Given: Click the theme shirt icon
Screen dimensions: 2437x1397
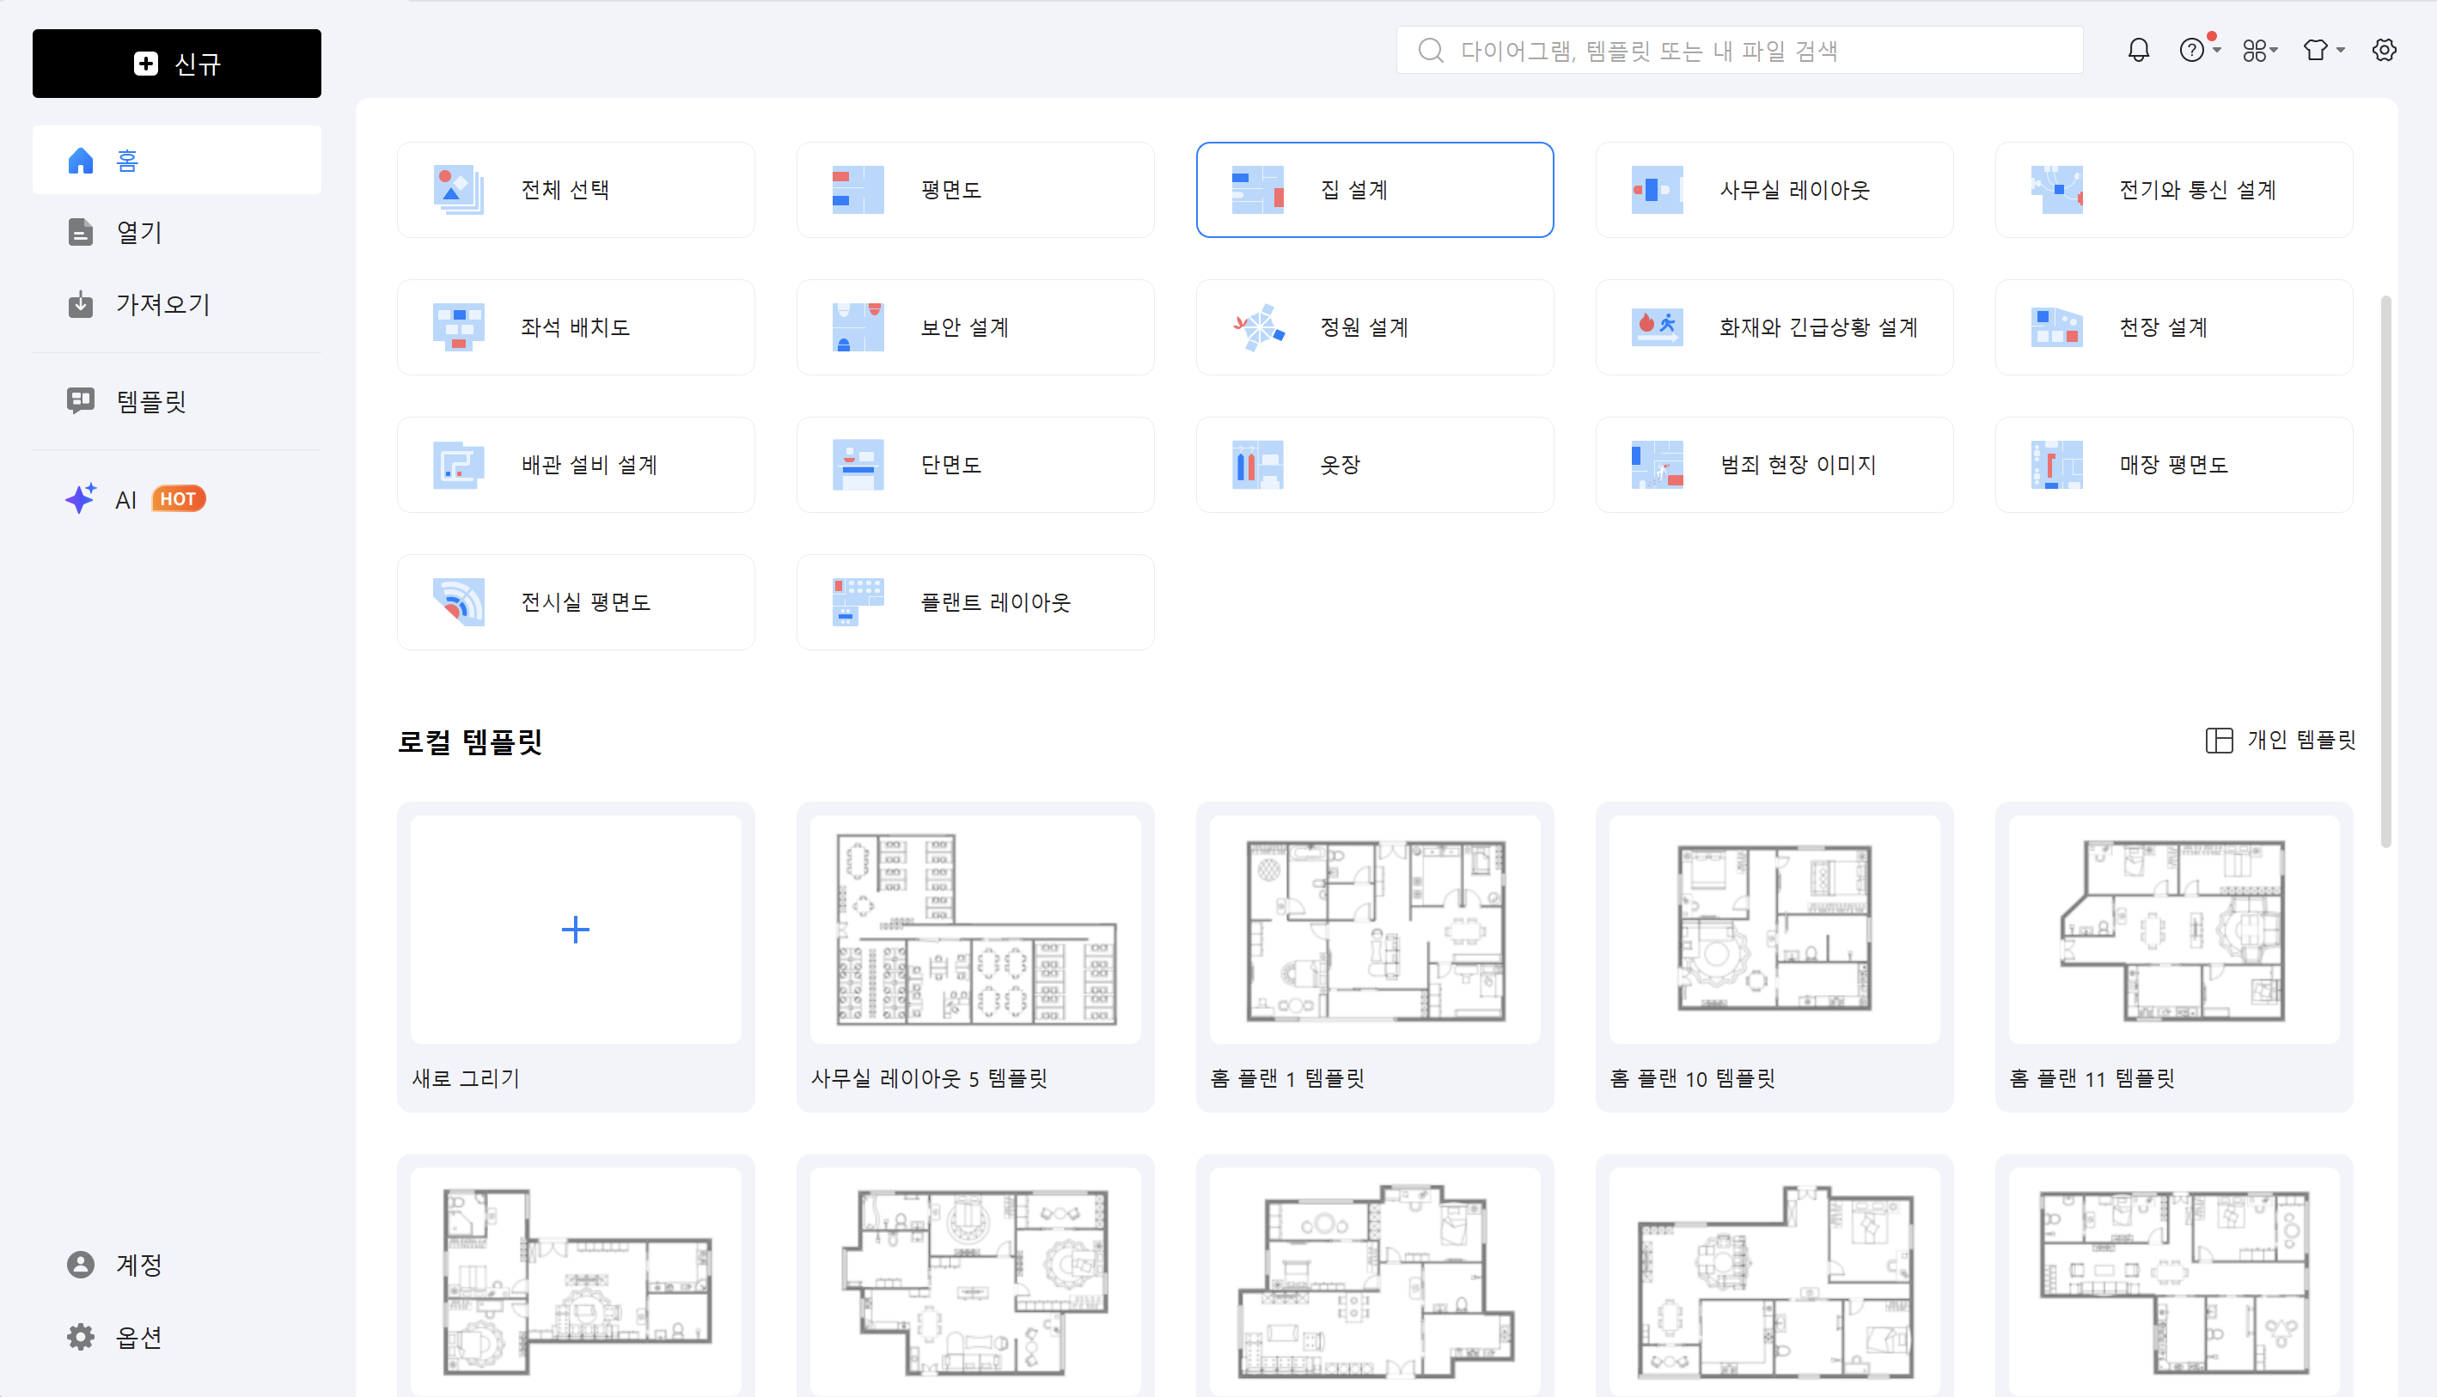Looking at the screenshot, I should pos(2315,50).
